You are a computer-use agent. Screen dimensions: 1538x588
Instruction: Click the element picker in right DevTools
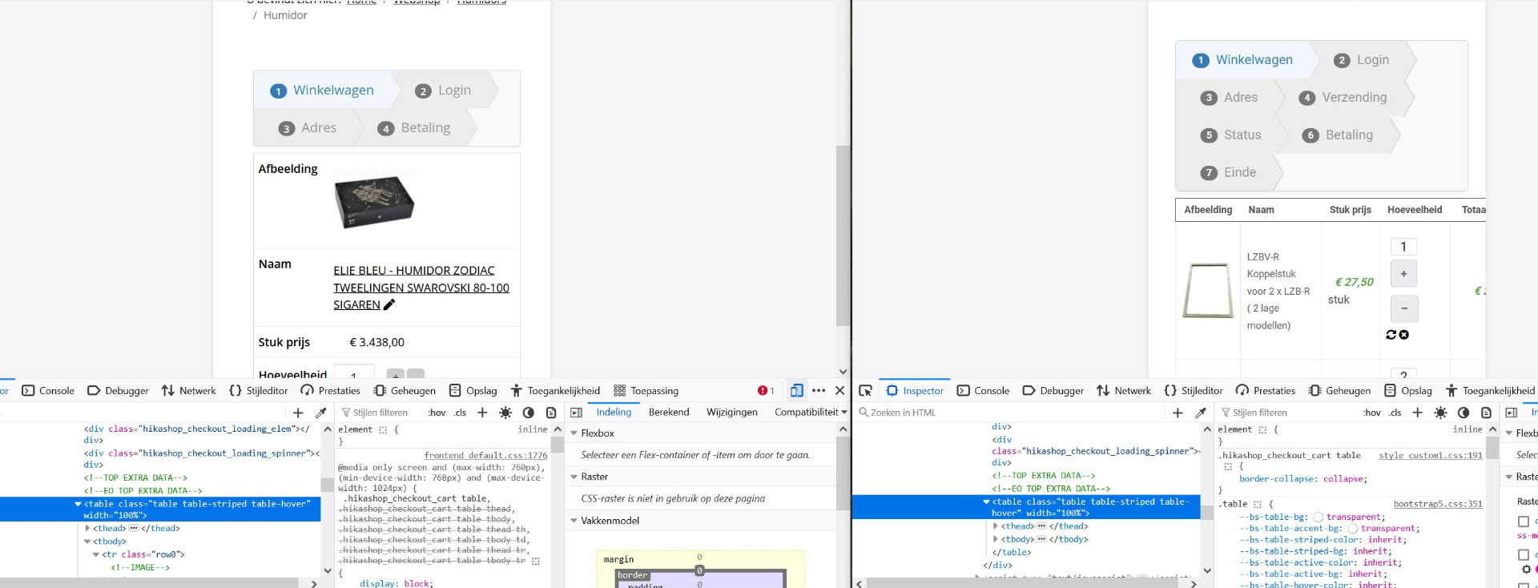click(x=865, y=391)
